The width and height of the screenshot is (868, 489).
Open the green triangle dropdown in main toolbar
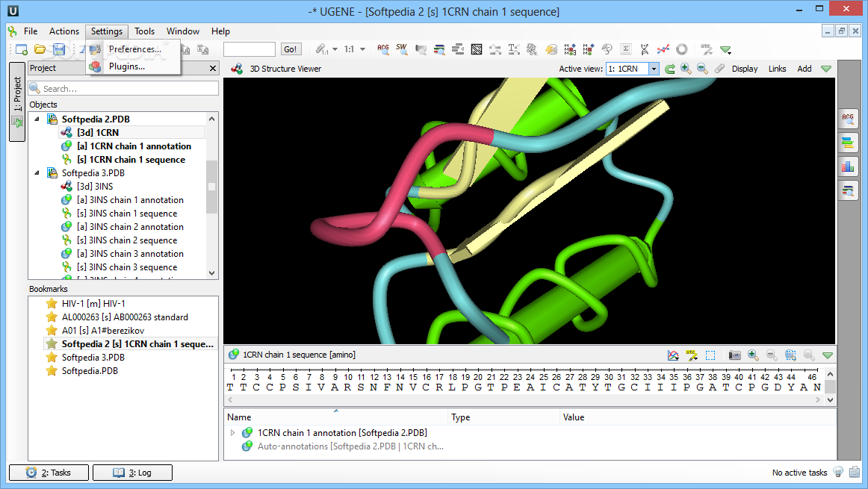(x=726, y=49)
